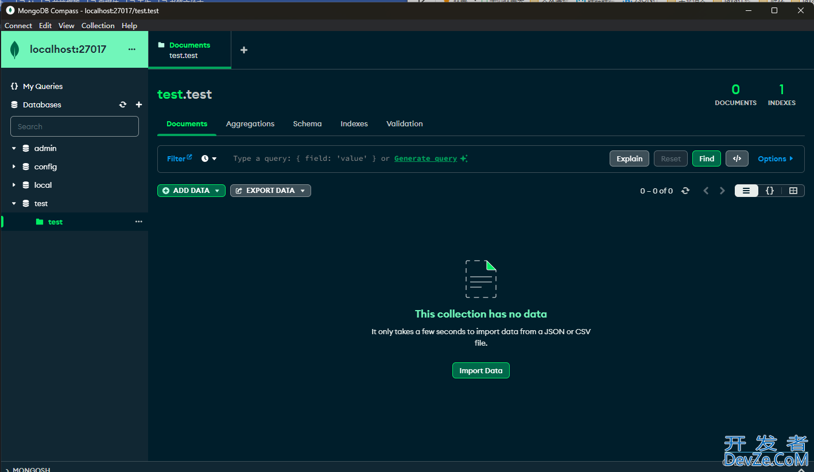Open the Filter documentation link
814x472 pixels.
pos(179,158)
